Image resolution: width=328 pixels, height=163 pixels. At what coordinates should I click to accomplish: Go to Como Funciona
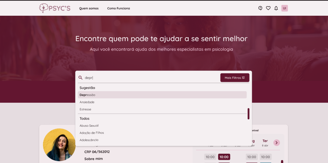pyautogui.click(x=118, y=8)
